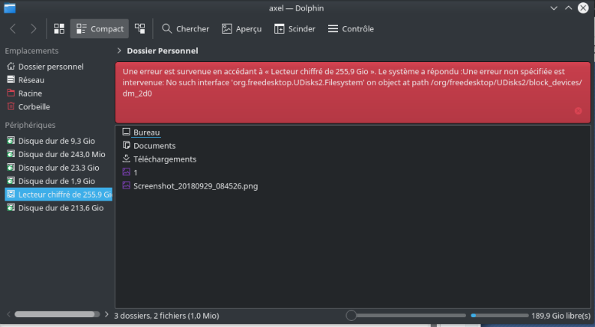Open the Contrôle menu
The width and height of the screenshot is (595, 327).
[x=350, y=29]
